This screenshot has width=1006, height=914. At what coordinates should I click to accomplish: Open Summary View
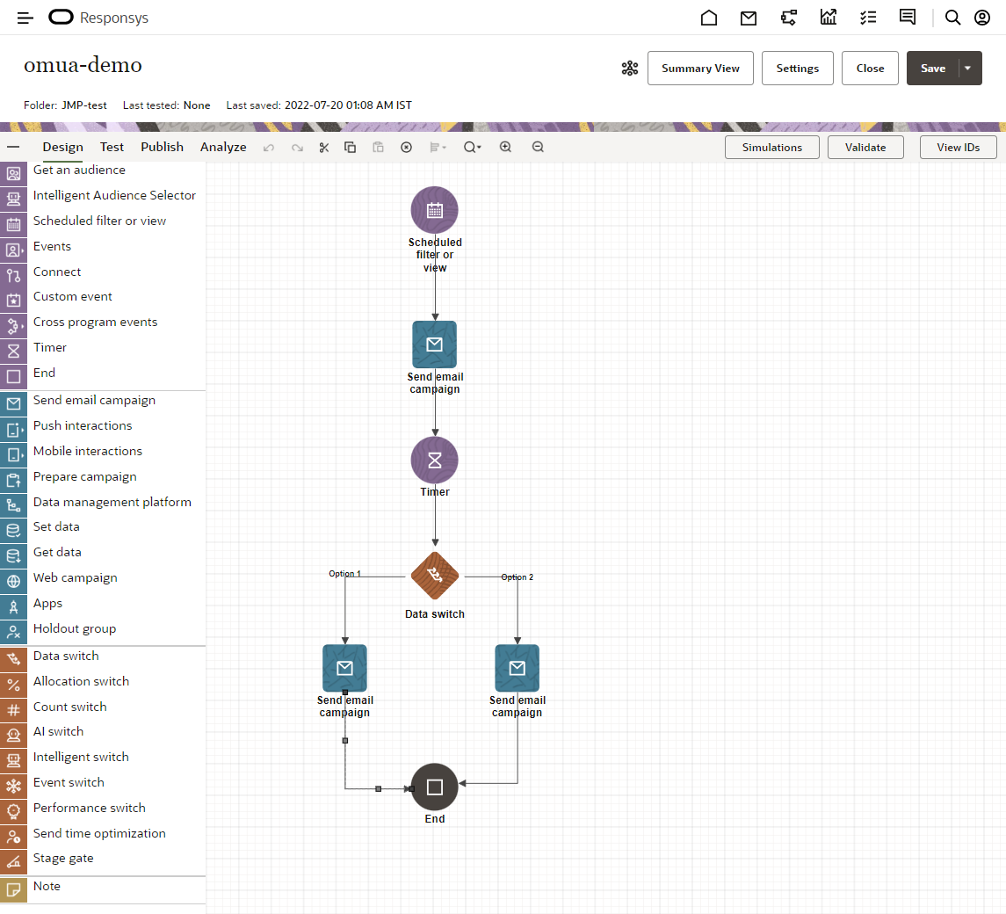[x=700, y=68]
